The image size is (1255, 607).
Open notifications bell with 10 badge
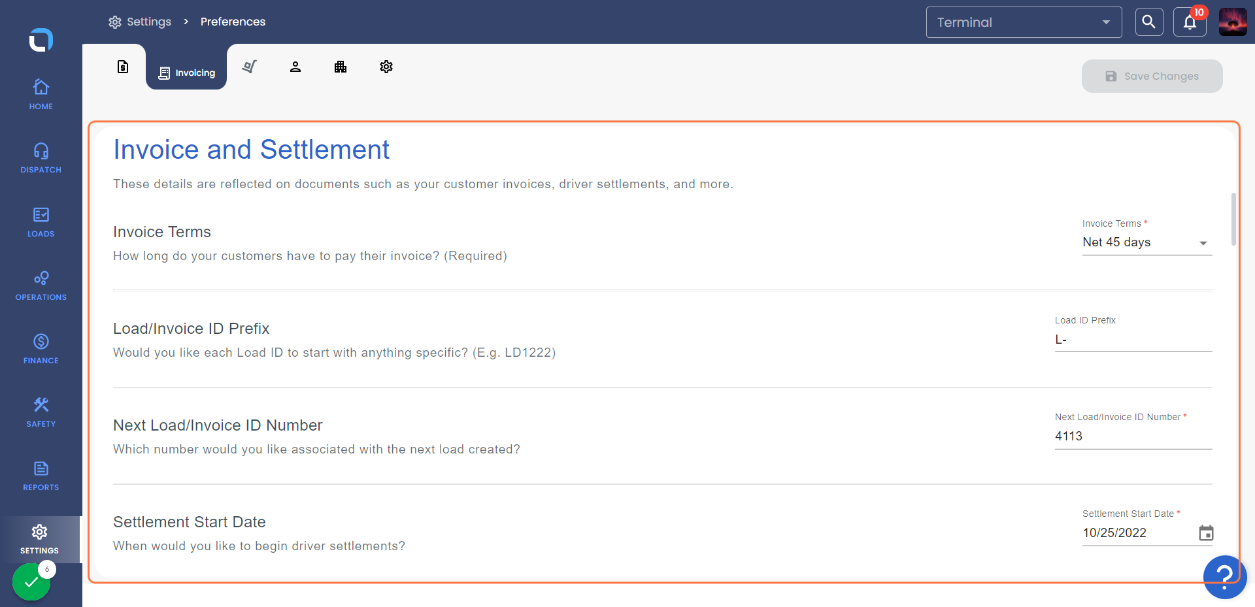pyautogui.click(x=1190, y=22)
